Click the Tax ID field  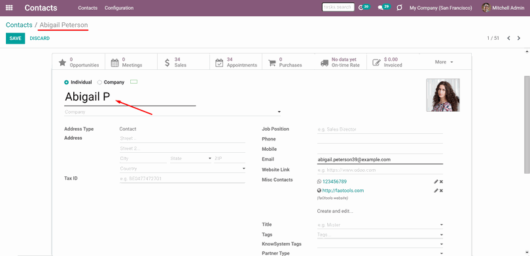click(x=183, y=179)
